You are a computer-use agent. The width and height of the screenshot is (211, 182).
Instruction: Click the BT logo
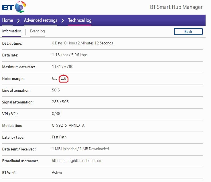click(x=14, y=7)
